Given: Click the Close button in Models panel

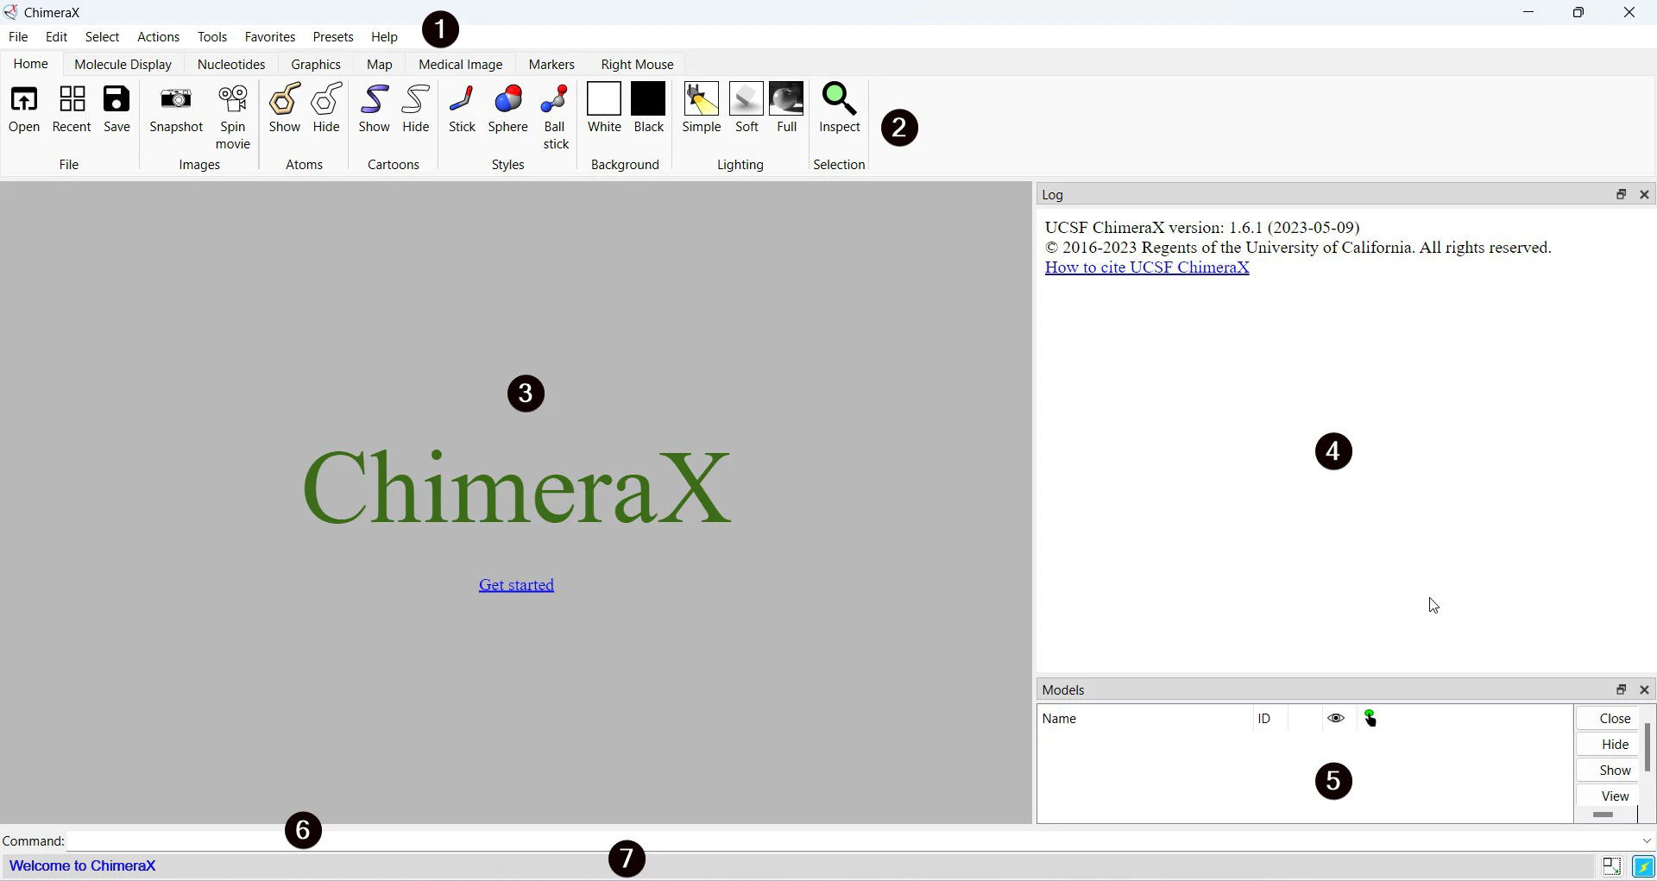Looking at the screenshot, I should [1609, 719].
